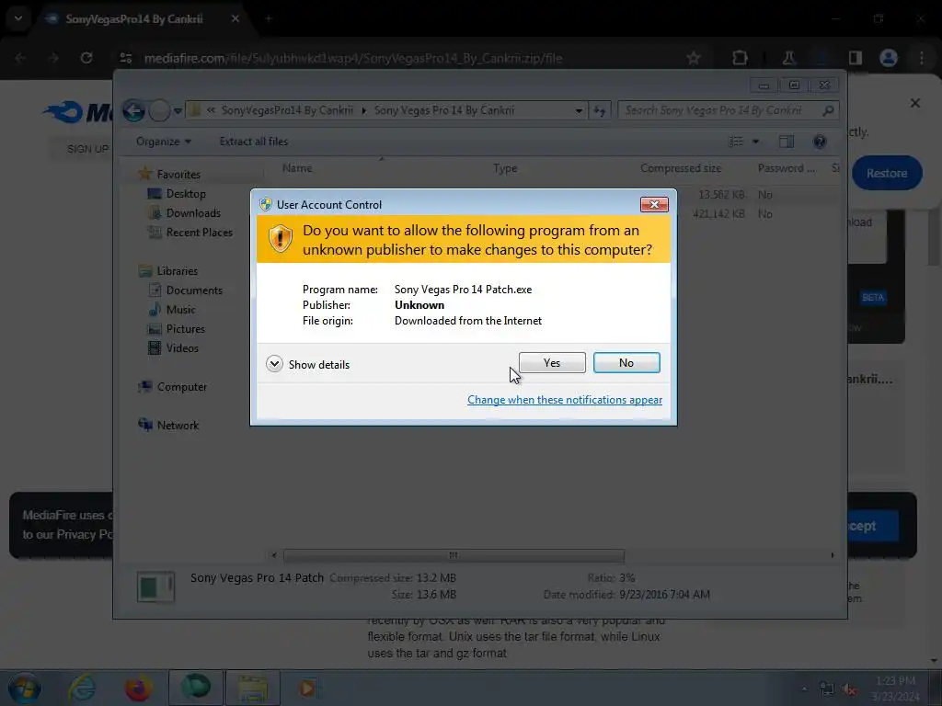
Task: Click the 13,562 KB compressed size cell
Action: click(721, 195)
